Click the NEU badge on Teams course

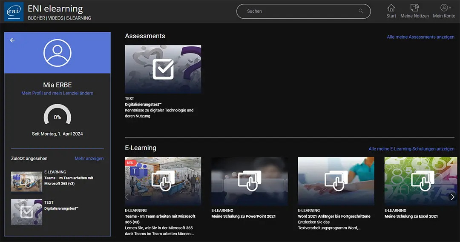[130, 162]
